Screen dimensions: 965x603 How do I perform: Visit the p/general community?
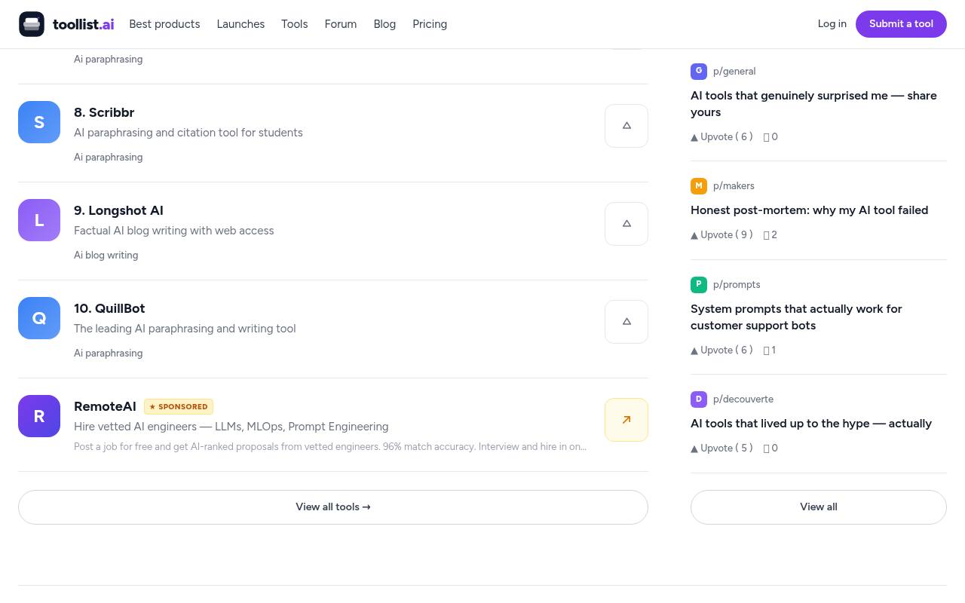tap(734, 72)
